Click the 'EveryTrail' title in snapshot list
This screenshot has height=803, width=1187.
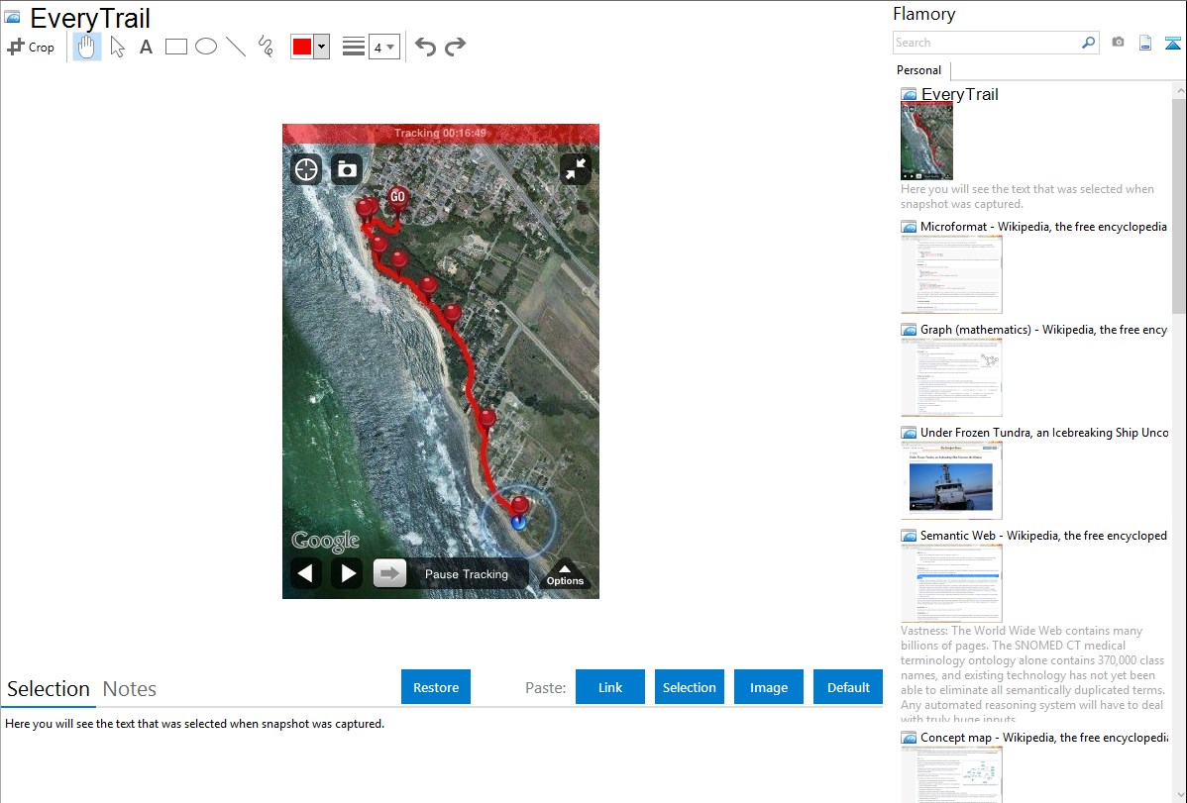[959, 95]
